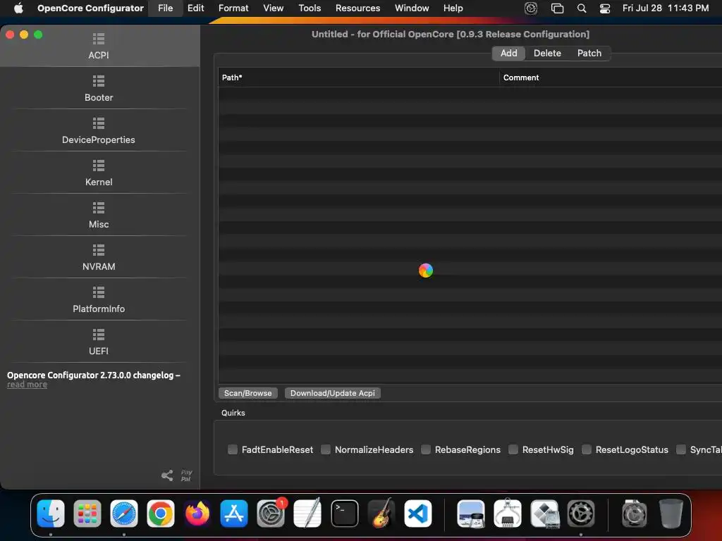Open the Resources menu
The width and height of the screenshot is (722, 541).
[x=357, y=8]
